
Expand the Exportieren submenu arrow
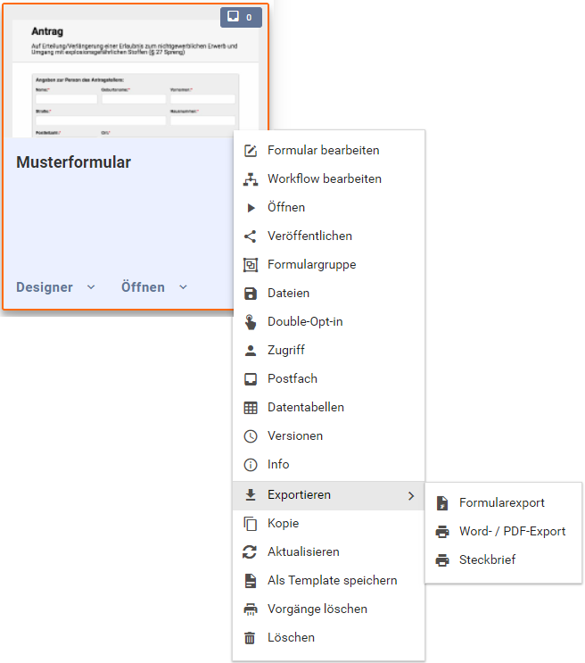(x=410, y=495)
